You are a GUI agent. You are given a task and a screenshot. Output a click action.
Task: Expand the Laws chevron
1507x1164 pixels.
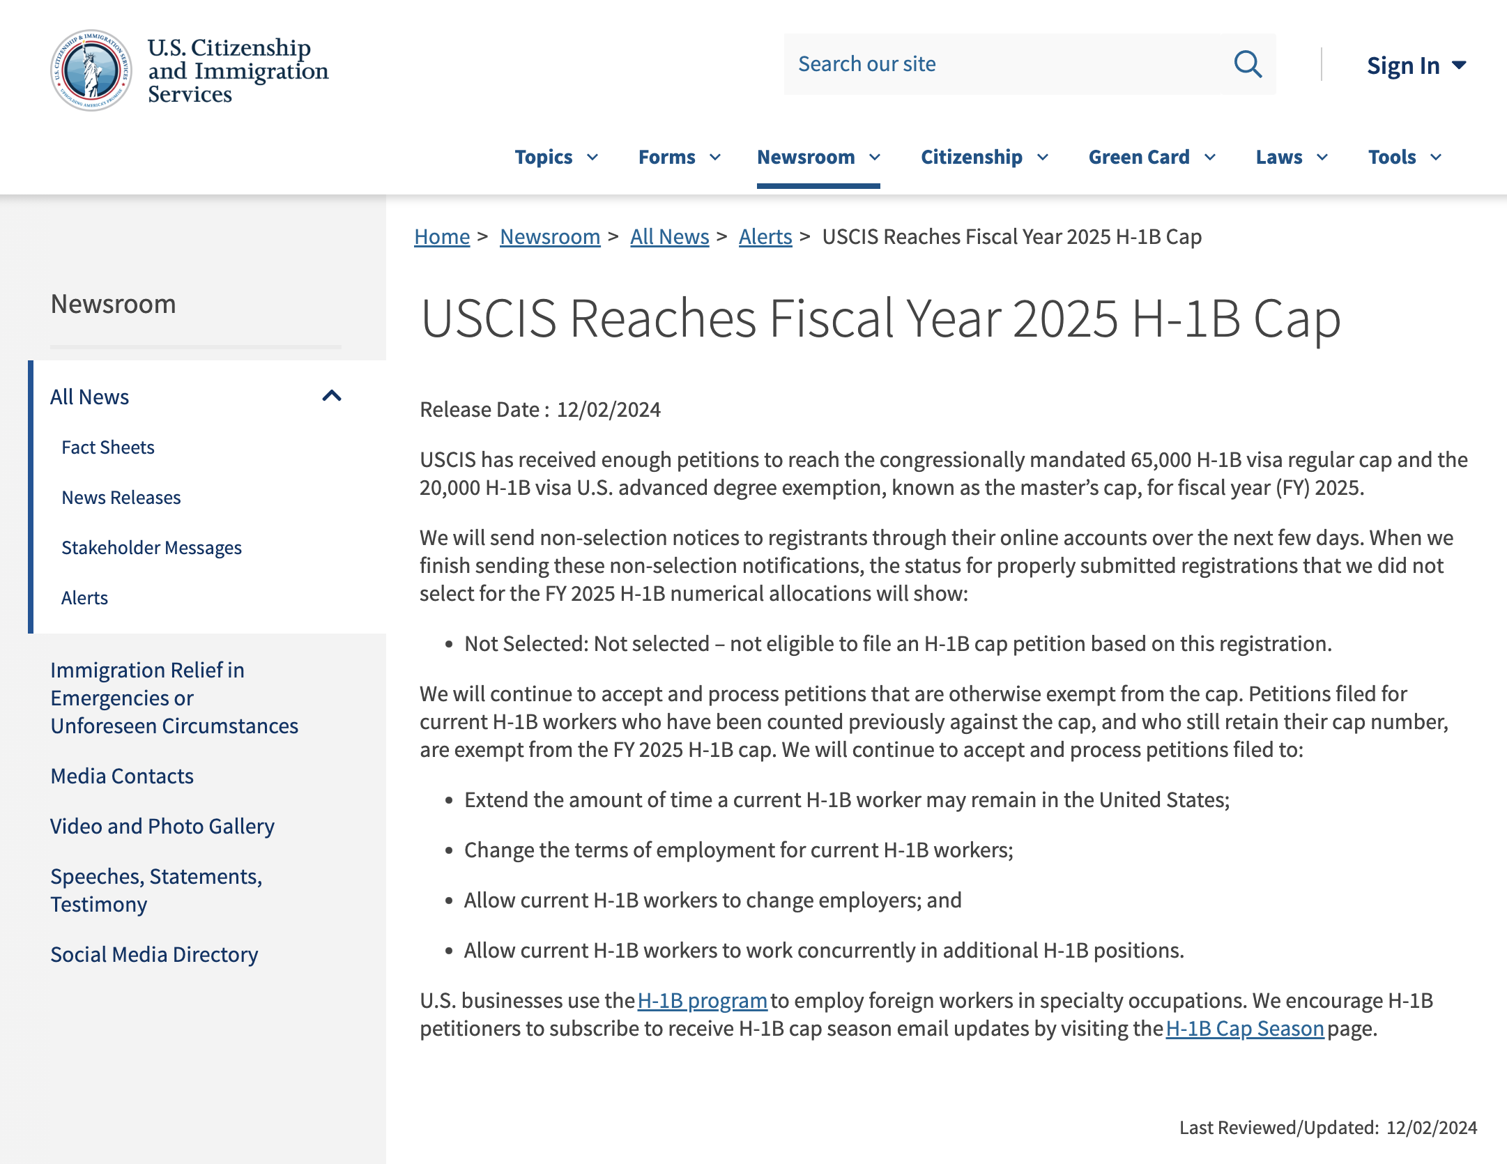(1322, 158)
